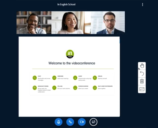
Task: Clear all annotations with trash icon
Action: pyautogui.click(x=142, y=81)
